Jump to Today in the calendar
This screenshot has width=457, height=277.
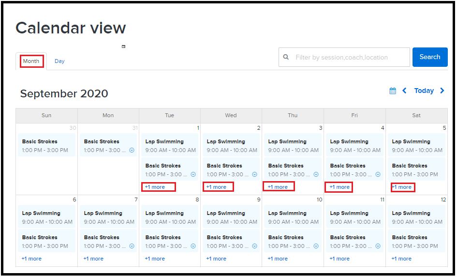424,91
